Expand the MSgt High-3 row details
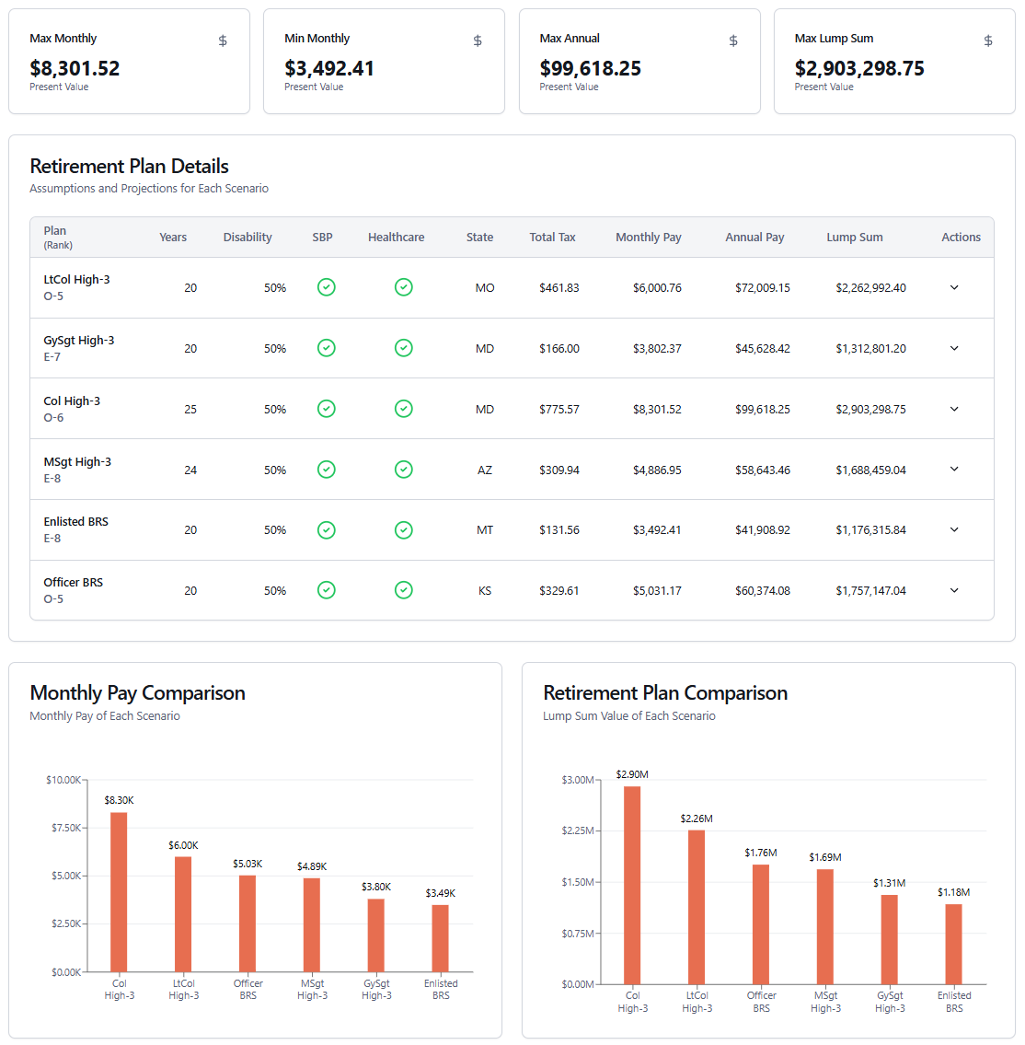 click(954, 470)
